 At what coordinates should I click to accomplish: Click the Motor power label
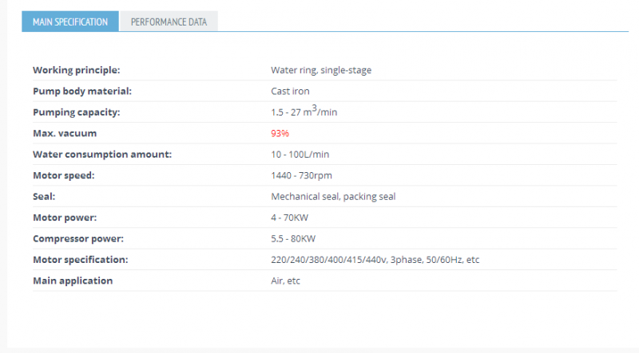(65, 218)
